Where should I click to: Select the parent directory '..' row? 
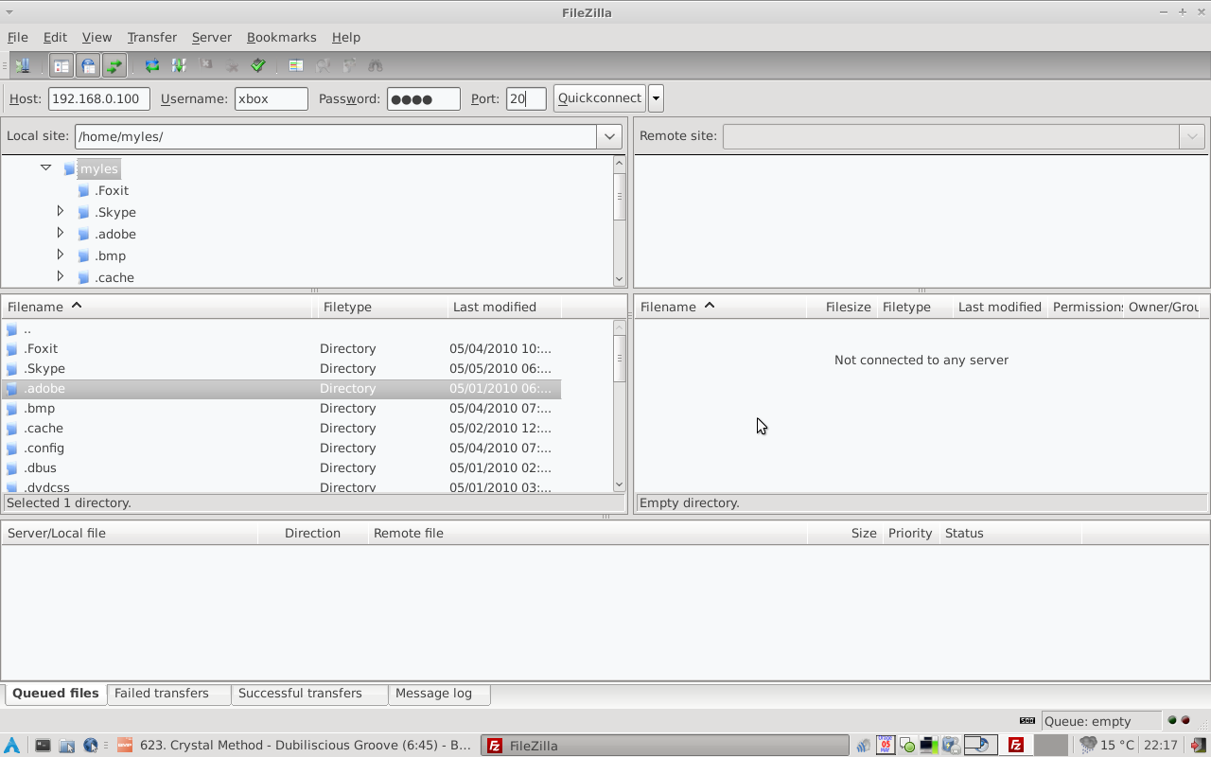pyautogui.click(x=282, y=329)
